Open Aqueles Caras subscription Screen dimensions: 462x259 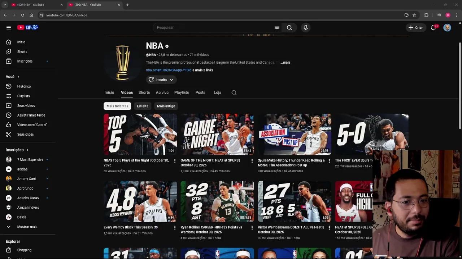[27, 198]
